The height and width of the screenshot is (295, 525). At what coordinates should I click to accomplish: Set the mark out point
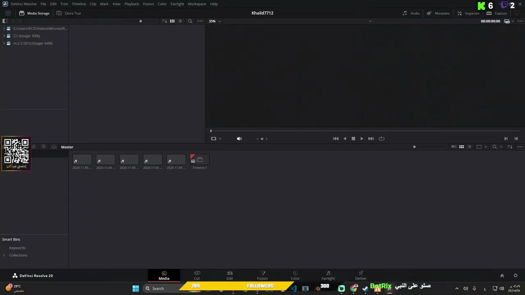pyautogui.click(x=516, y=138)
